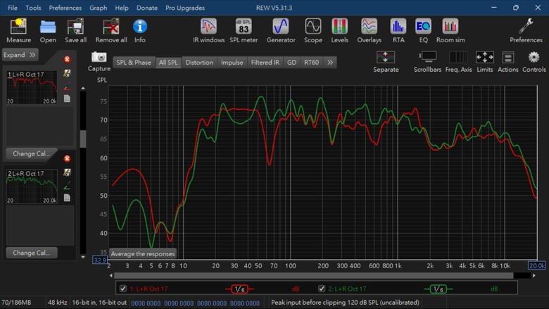Open the Graph menu
Image resolution: width=549 pixels, height=309 pixels.
tap(98, 8)
